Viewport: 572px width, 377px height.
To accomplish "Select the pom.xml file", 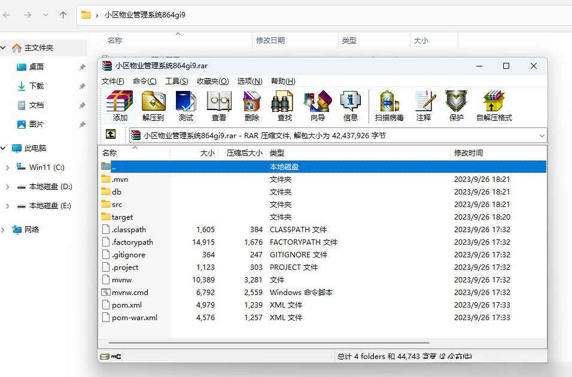I will tap(322, 305).
